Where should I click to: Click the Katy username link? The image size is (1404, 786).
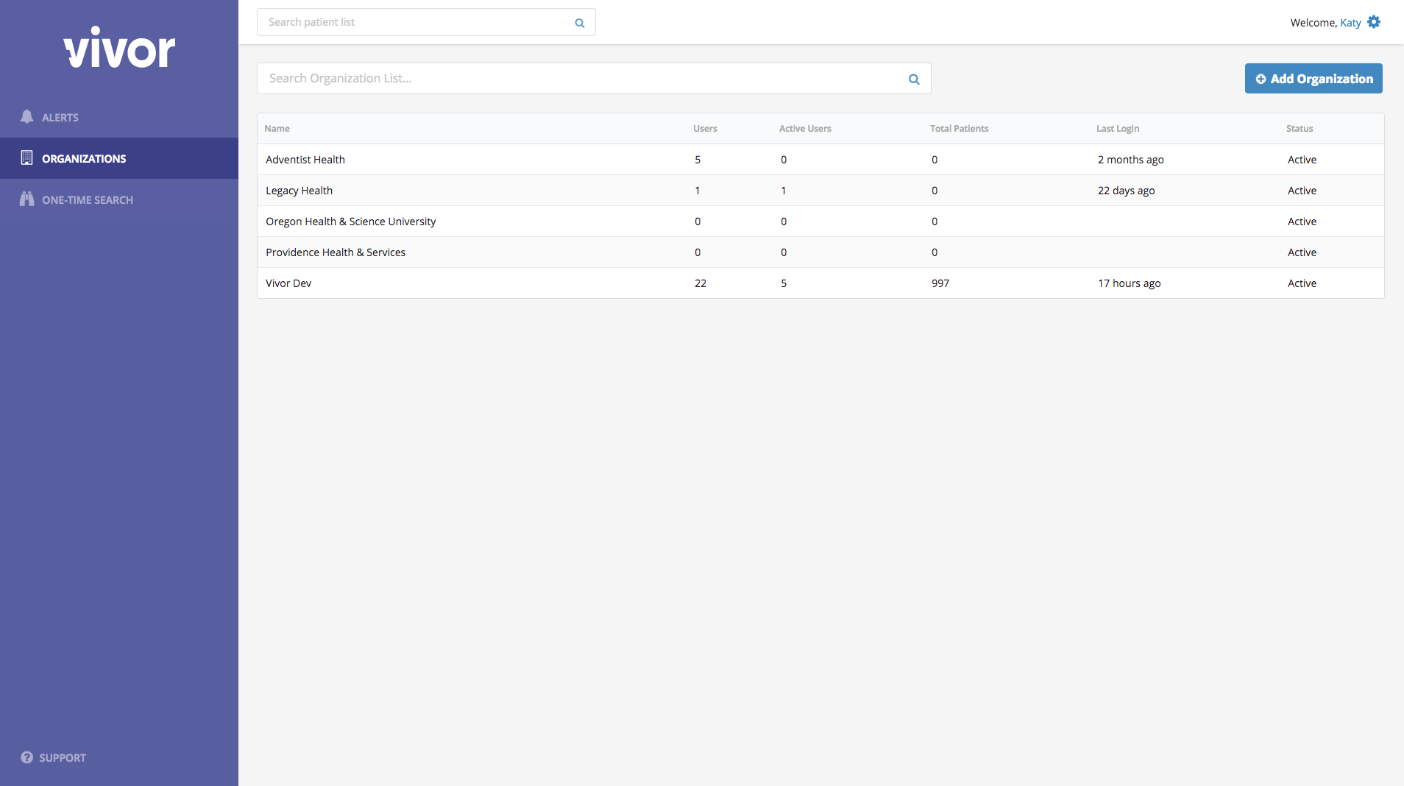pyautogui.click(x=1350, y=23)
